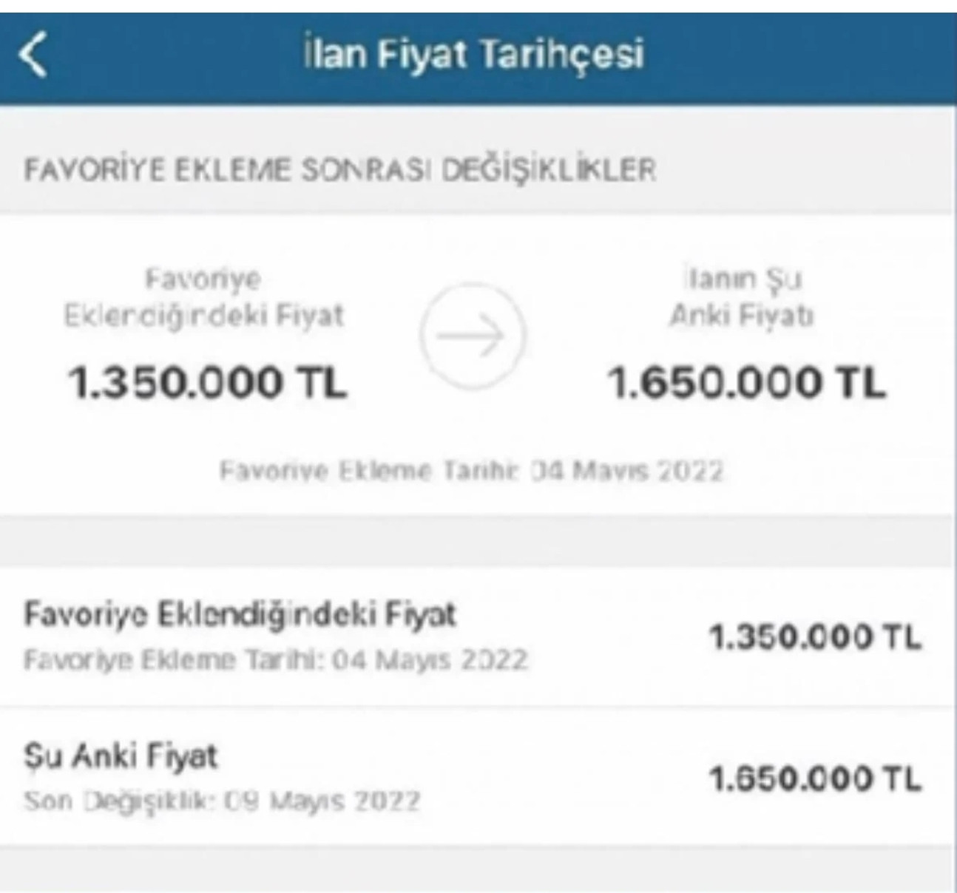Viewport: 957px width, 893px height.
Task: Click the gray divider bar below the summary
Action: [478, 537]
